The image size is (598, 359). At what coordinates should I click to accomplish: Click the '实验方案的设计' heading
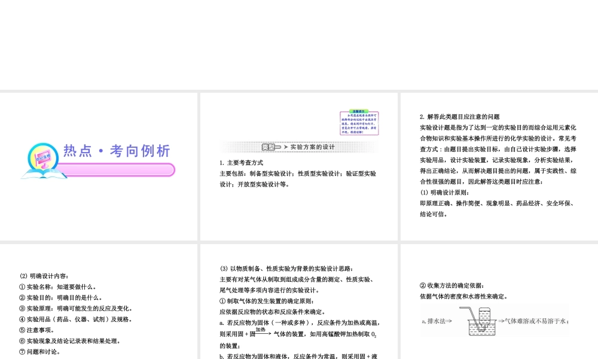[312, 147]
